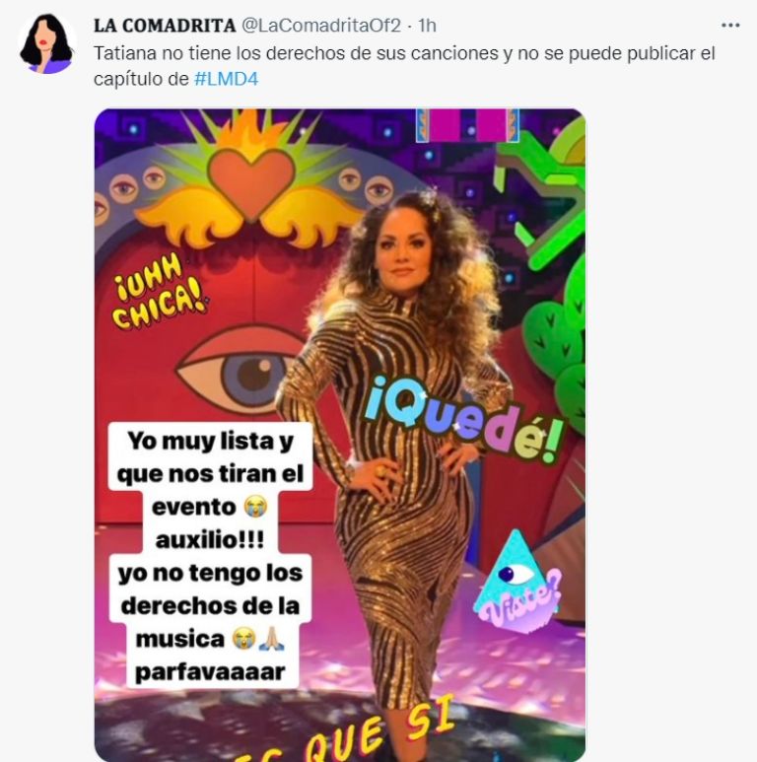Viewport: 757px width, 762px height.
Task: Click the pink blue banner atop image
Action: pos(467,125)
